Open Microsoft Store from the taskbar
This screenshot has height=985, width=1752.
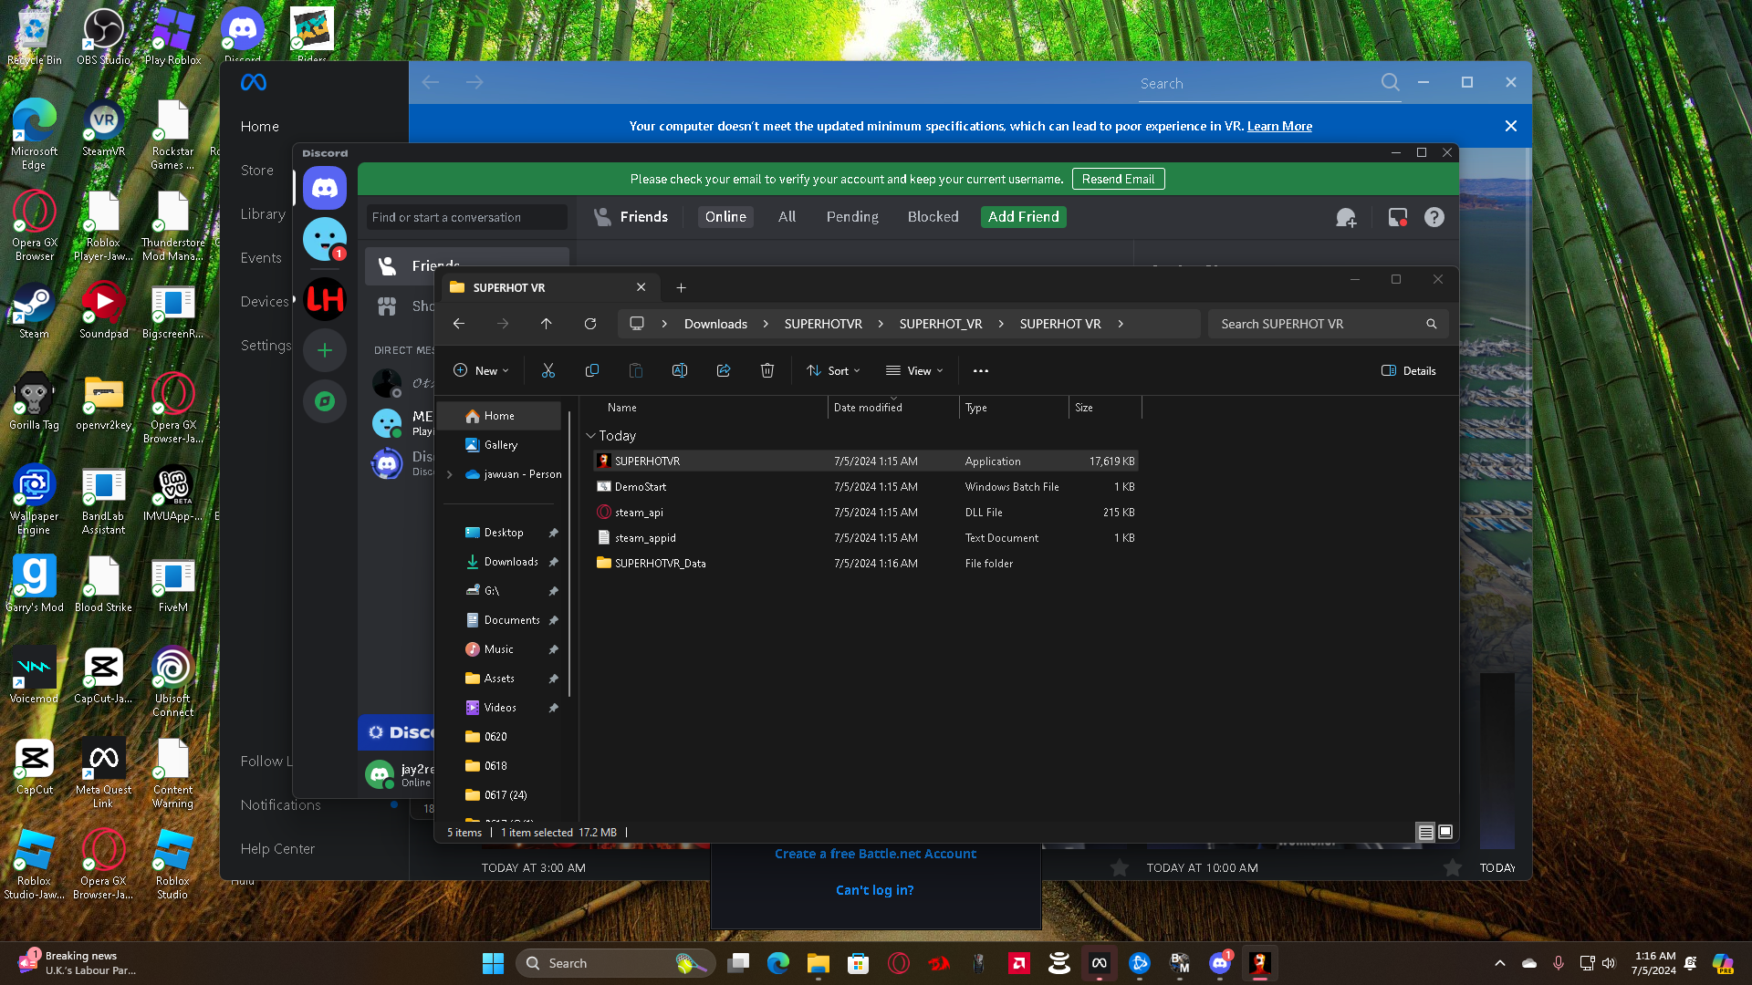click(858, 963)
